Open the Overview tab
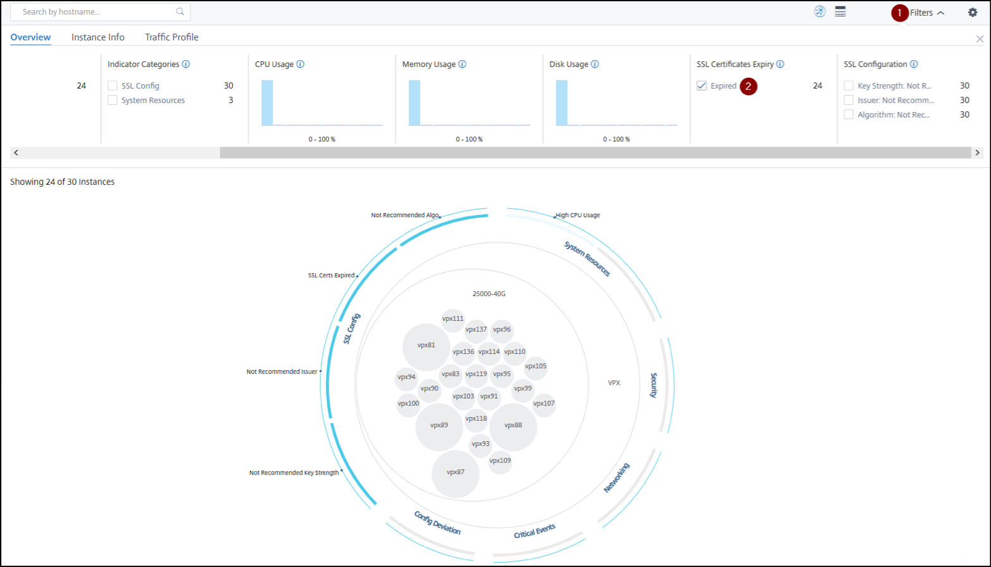This screenshot has height=567, width=991. [30, 37]
